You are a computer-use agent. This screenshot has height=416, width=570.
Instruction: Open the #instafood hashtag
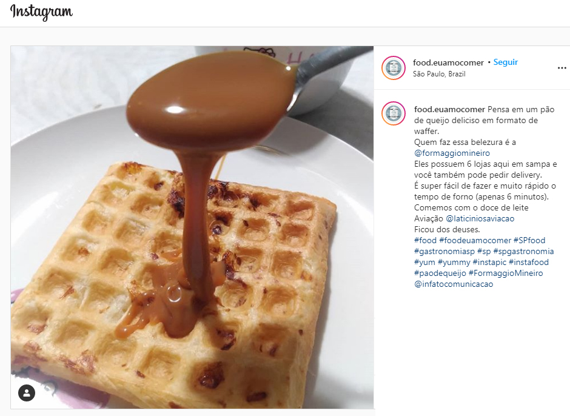click(x=529, y=262)
